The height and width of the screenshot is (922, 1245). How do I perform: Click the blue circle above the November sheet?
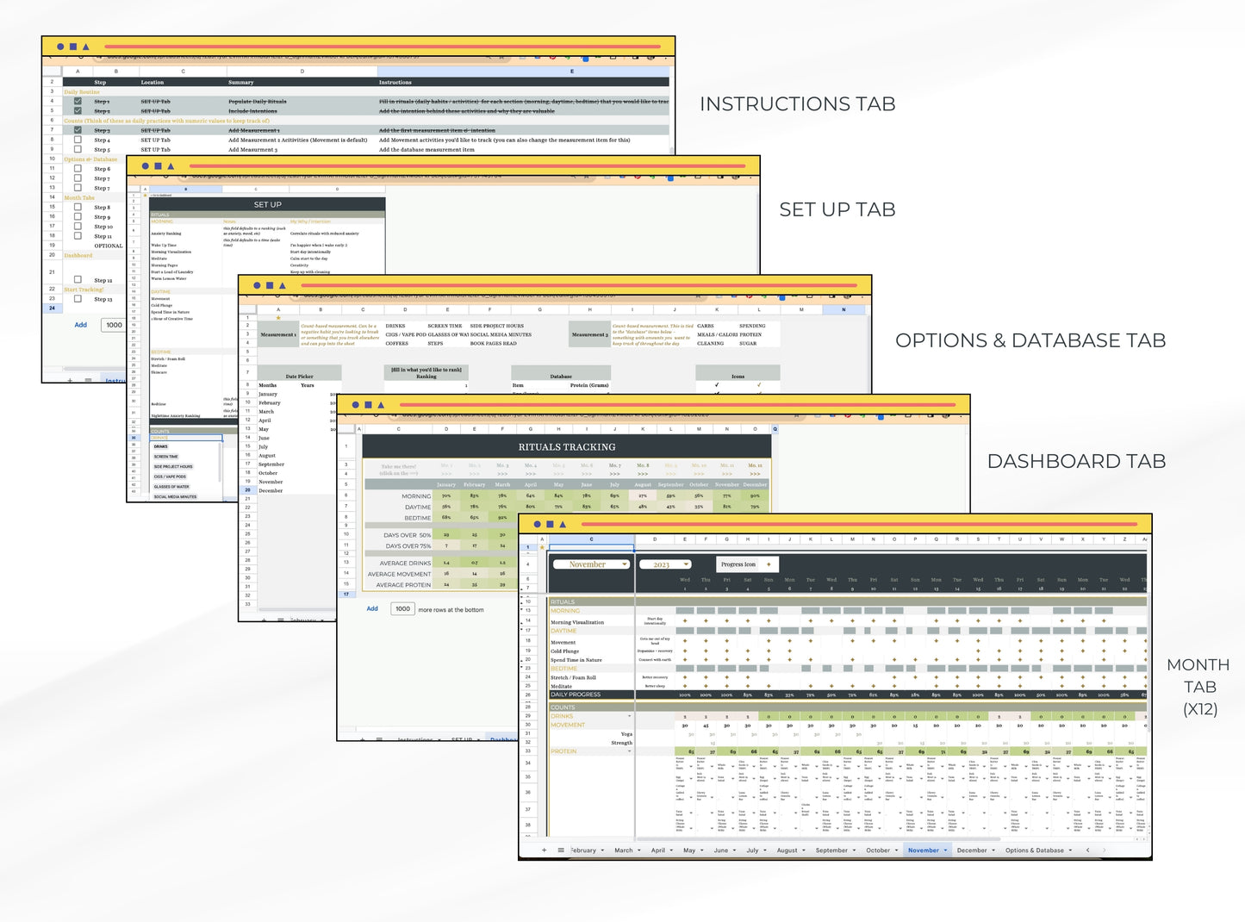[x=537, y=524]
